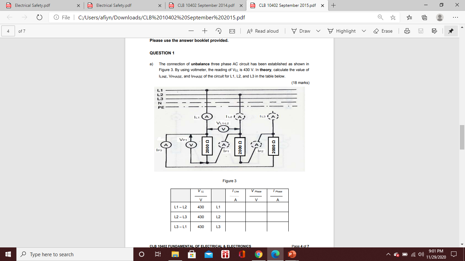The height and width of the screenshot is (261, 465).
Task: Open the Highlight color dropdown
Action: coord(364,31)
